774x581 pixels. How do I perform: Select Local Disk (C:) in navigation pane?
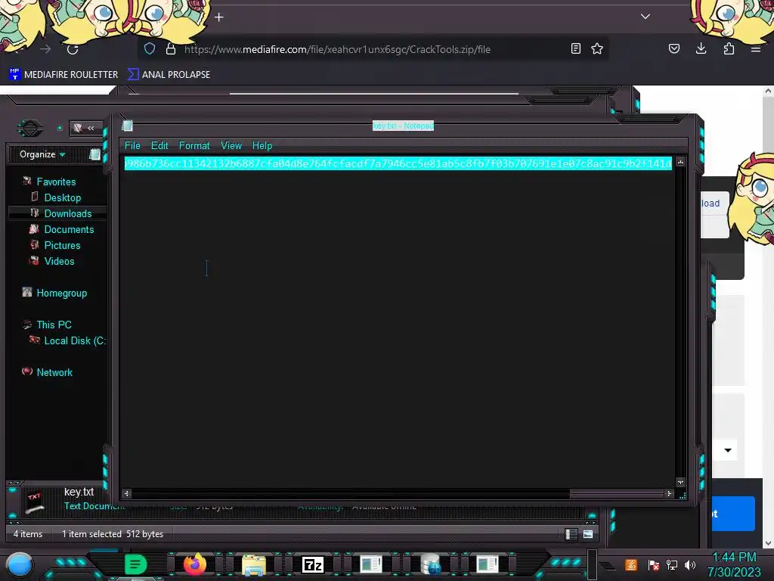click(x=74, y=340)
